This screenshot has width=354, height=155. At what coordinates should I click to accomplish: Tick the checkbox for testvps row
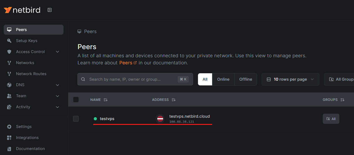76,119
